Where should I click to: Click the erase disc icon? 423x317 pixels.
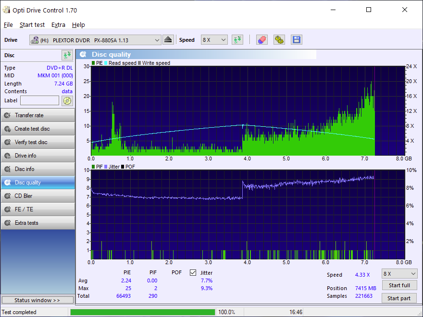(x=261, y=40)
